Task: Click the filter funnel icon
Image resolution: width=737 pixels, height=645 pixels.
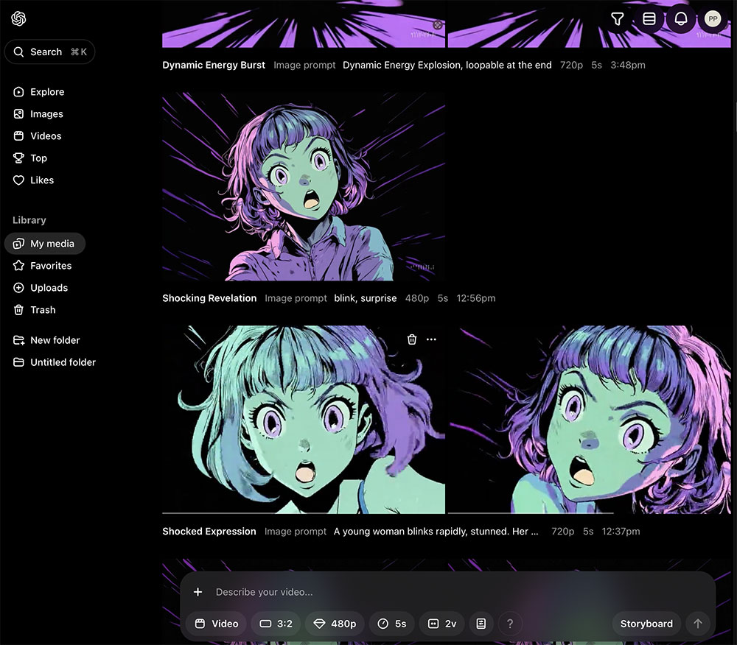Action: point(617,19)
